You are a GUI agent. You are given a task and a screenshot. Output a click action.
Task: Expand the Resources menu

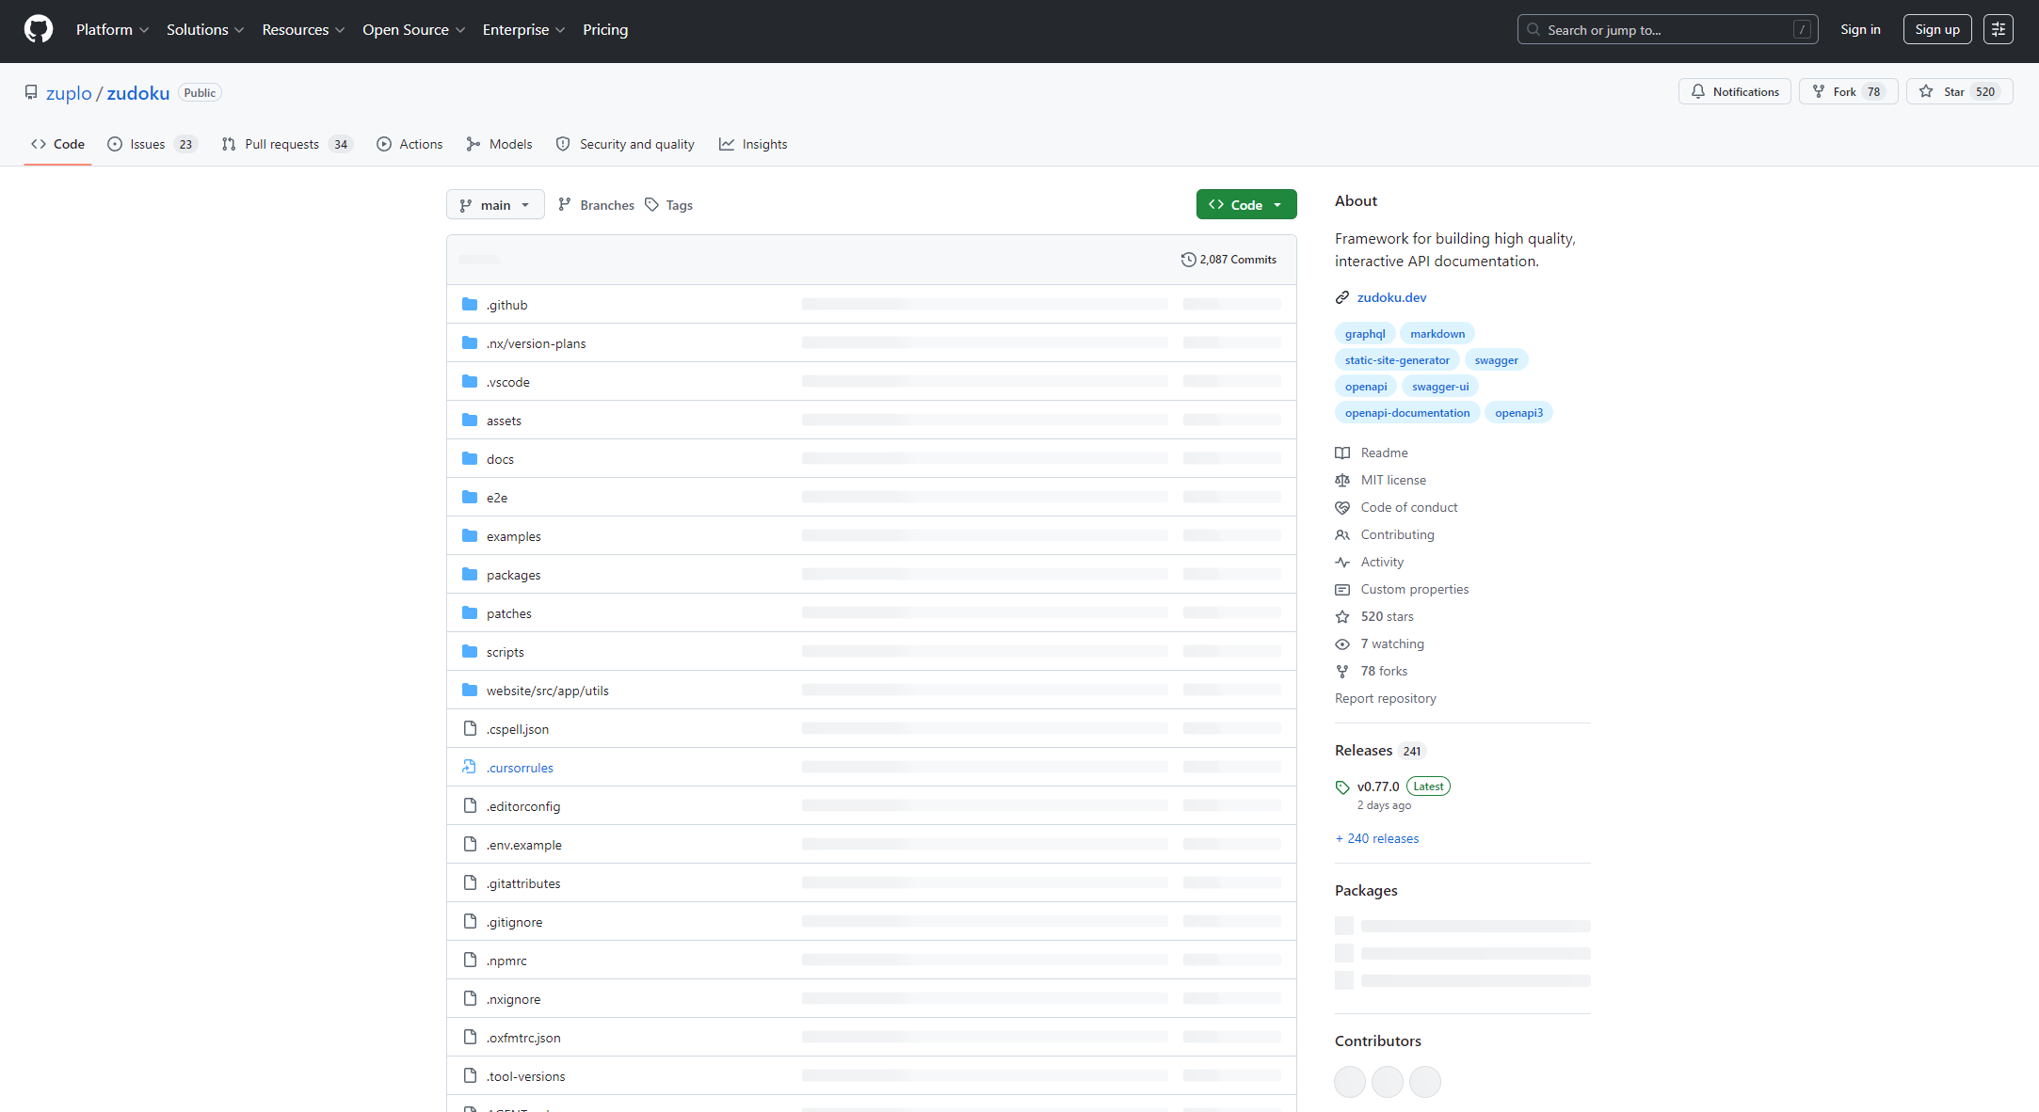(303, 29)
